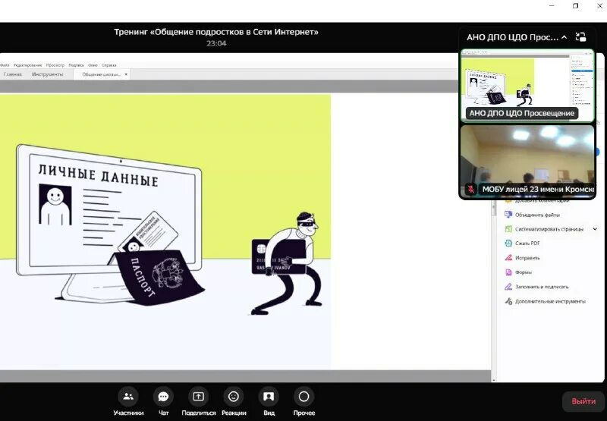The width and height of the screenshot is (607, 421).
Task: Click the Дополнительные инструменты label
Action: [550, 301]
